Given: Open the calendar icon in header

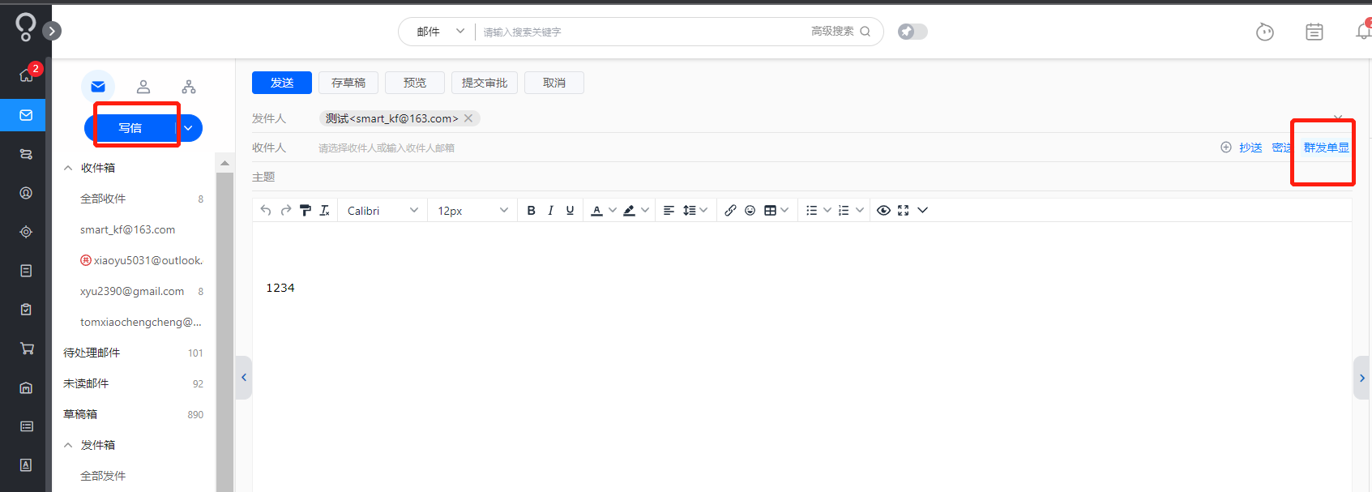Looking at the screenshot, I should (x=1314, y=32).
